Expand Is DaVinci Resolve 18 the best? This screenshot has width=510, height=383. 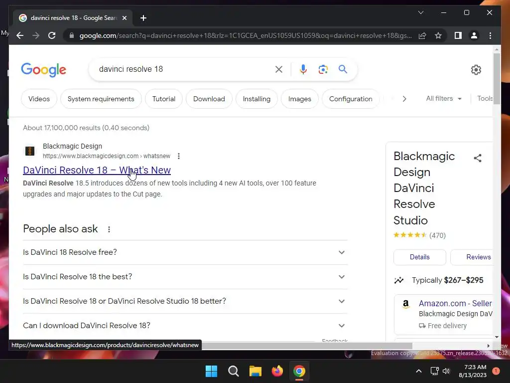point(185,277)
